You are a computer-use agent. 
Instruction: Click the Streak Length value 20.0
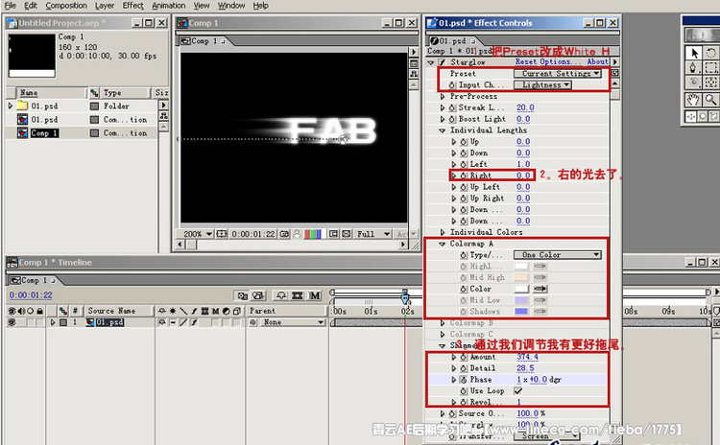tap(525, 107)
